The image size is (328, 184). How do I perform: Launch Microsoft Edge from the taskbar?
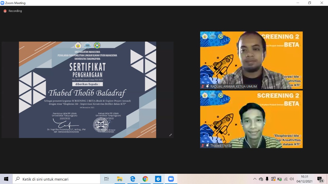click(x=132, y=179)
